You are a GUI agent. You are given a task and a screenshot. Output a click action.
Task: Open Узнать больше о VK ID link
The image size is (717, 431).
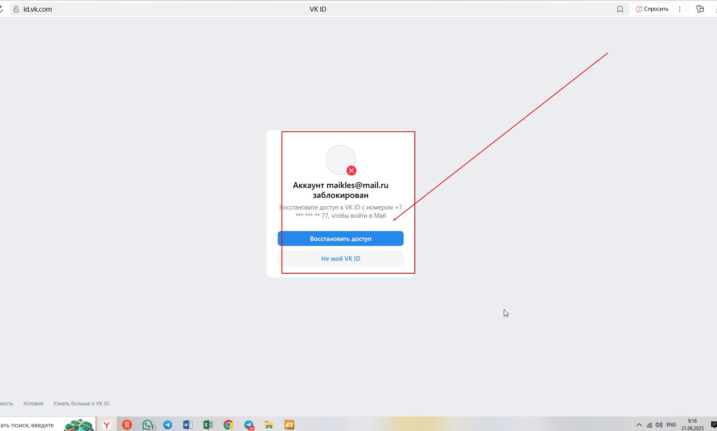81,403
